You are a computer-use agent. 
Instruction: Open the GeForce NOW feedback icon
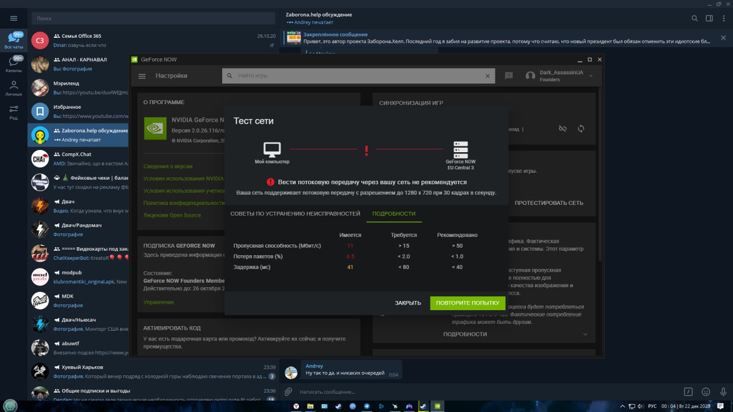(x=509, y=76)
